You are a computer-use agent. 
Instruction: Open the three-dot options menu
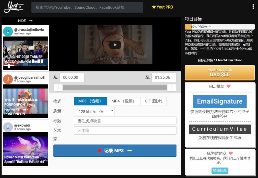click(x=253, y=7)
